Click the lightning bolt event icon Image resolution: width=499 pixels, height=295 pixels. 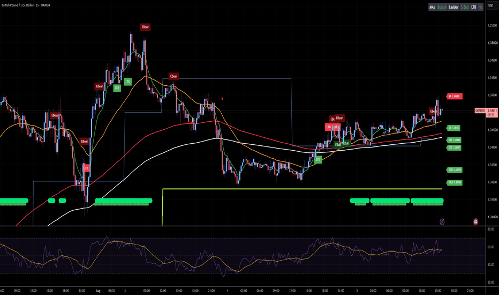(x=442, y=222)
